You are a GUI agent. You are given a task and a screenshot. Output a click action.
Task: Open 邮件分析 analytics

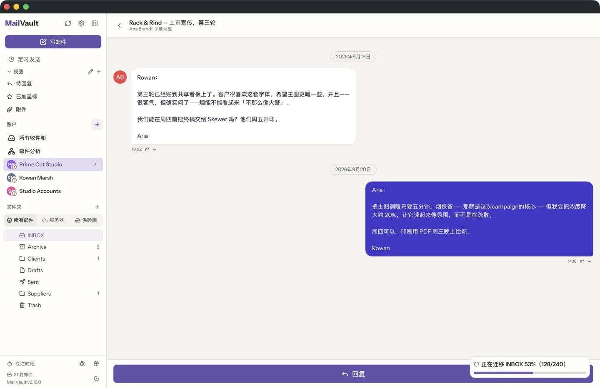(x=53, y=151)
